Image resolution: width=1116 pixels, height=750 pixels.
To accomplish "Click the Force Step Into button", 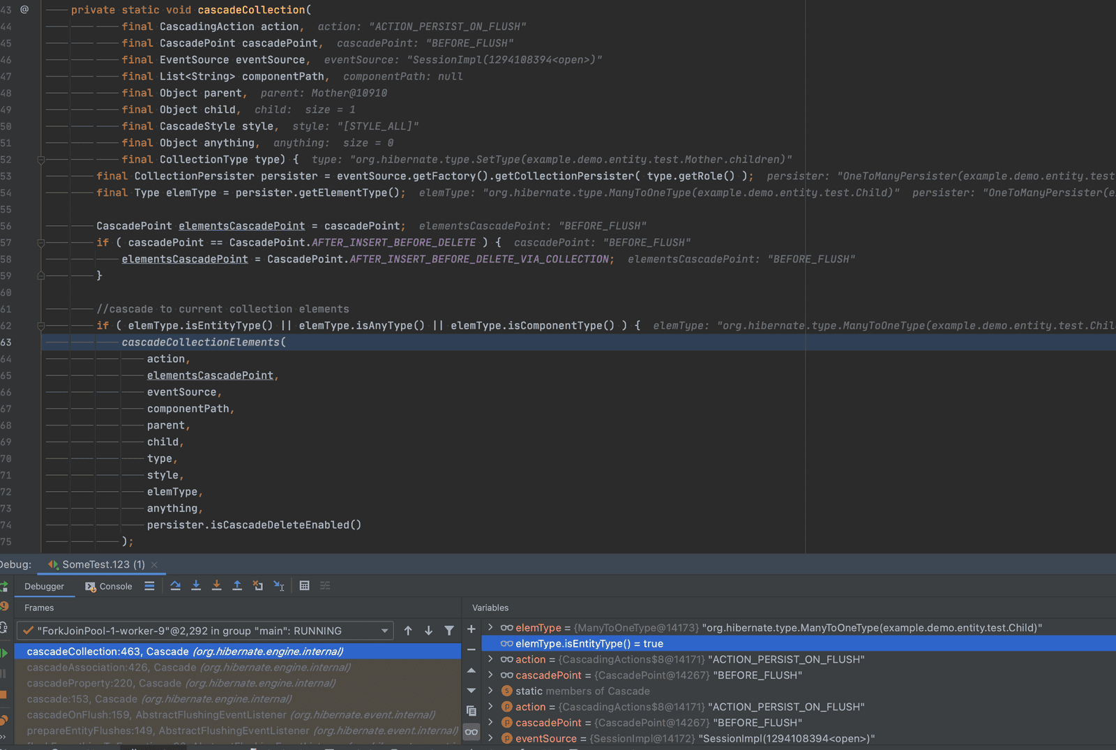I will coord(217,586).
